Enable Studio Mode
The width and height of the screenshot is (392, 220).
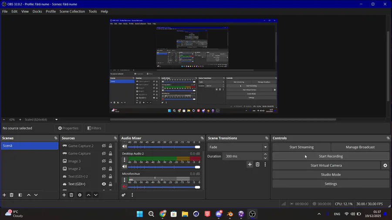[x=331, y=175]
